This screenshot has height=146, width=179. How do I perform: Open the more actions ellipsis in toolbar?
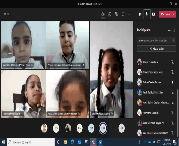(x=130, y=14)
